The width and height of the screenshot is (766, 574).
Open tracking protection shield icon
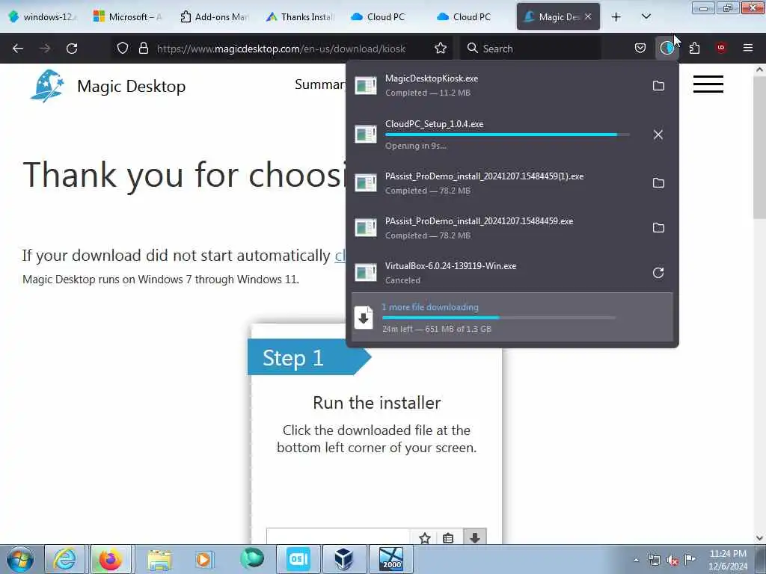(123, 49)
